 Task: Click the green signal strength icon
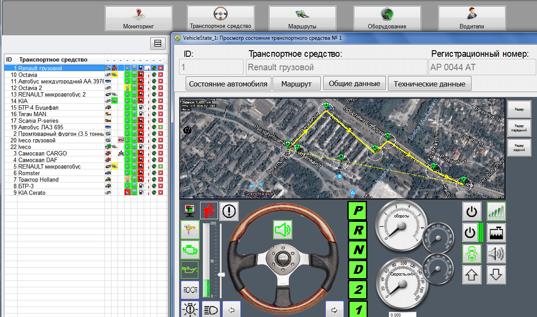496,211
